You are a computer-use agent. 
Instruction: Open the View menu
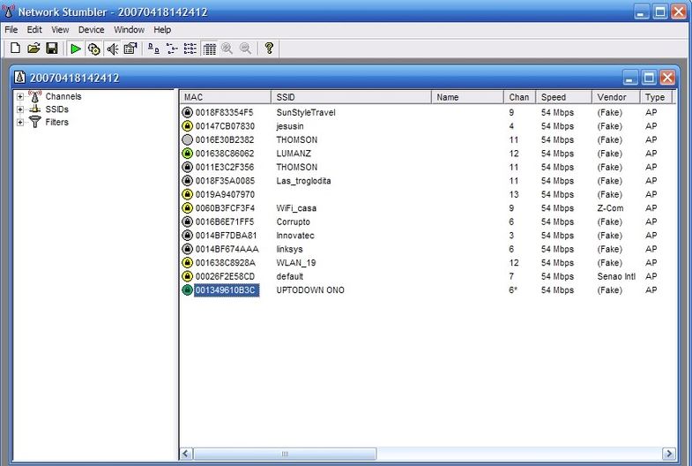(60, 30)
